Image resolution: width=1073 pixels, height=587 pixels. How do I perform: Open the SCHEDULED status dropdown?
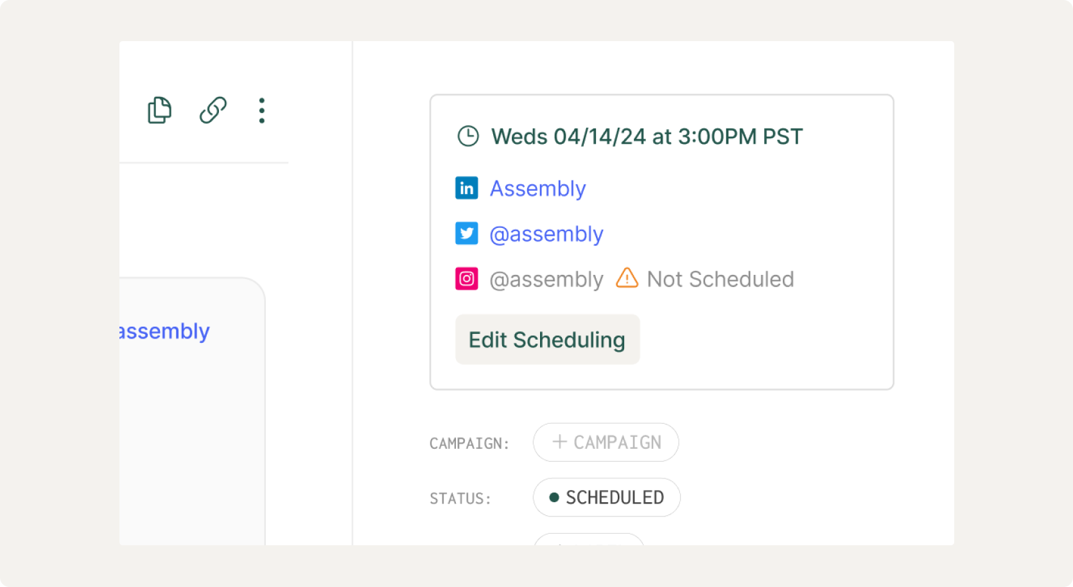[606, 497]
